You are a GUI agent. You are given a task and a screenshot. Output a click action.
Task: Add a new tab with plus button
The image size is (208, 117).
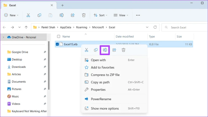[x=62, y=5]
